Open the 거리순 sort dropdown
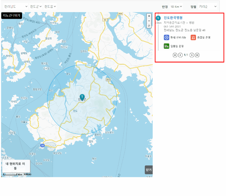 point(208,7)
